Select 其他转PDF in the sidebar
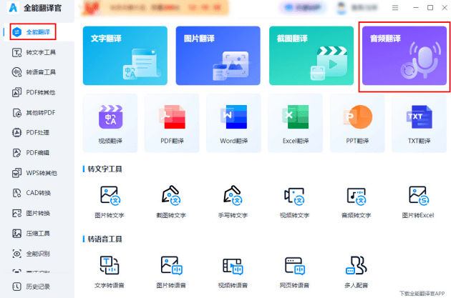Screen dimensions: 451x298 [34, 112]
